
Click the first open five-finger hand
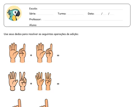(13, 53)
